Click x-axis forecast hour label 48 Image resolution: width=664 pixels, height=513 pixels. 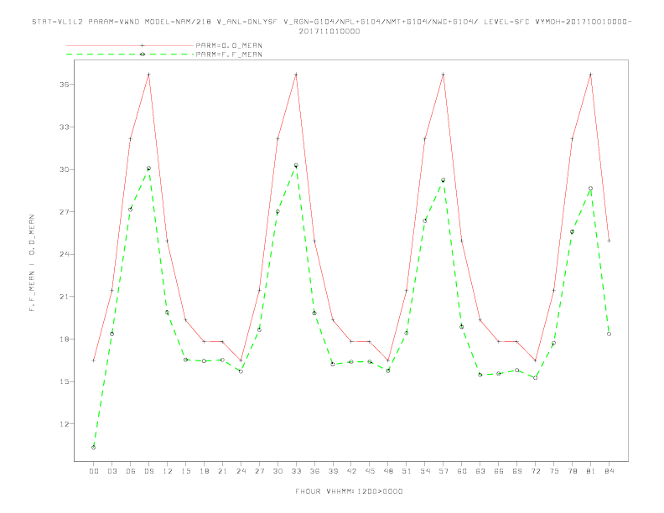tap(388, 471)
